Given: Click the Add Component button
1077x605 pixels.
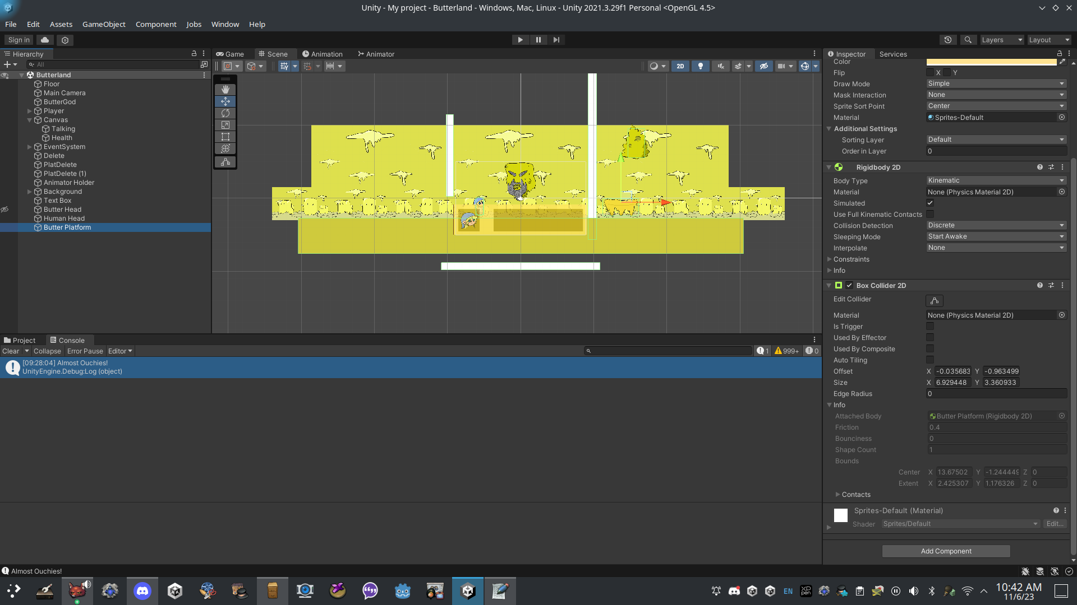Looking at the screenshot, I should point(946,551).
